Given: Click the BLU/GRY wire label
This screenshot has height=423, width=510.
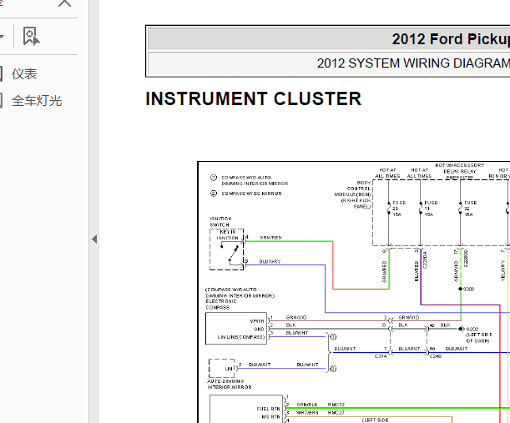Looking at the screenshot, I should pos(270,261).
